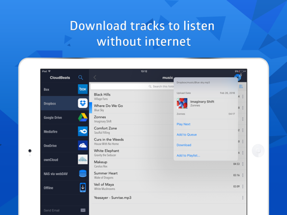The height and width of the screenshot is (215, 287).
Task: Click the Send Email envelope icon
Action: (x=83, y=210)
